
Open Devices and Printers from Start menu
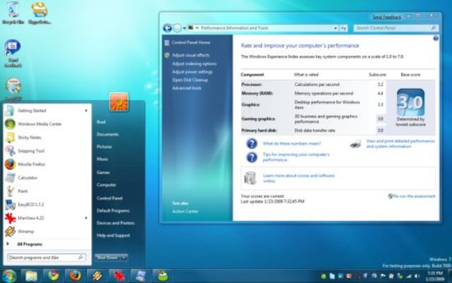tap(116, 223)
